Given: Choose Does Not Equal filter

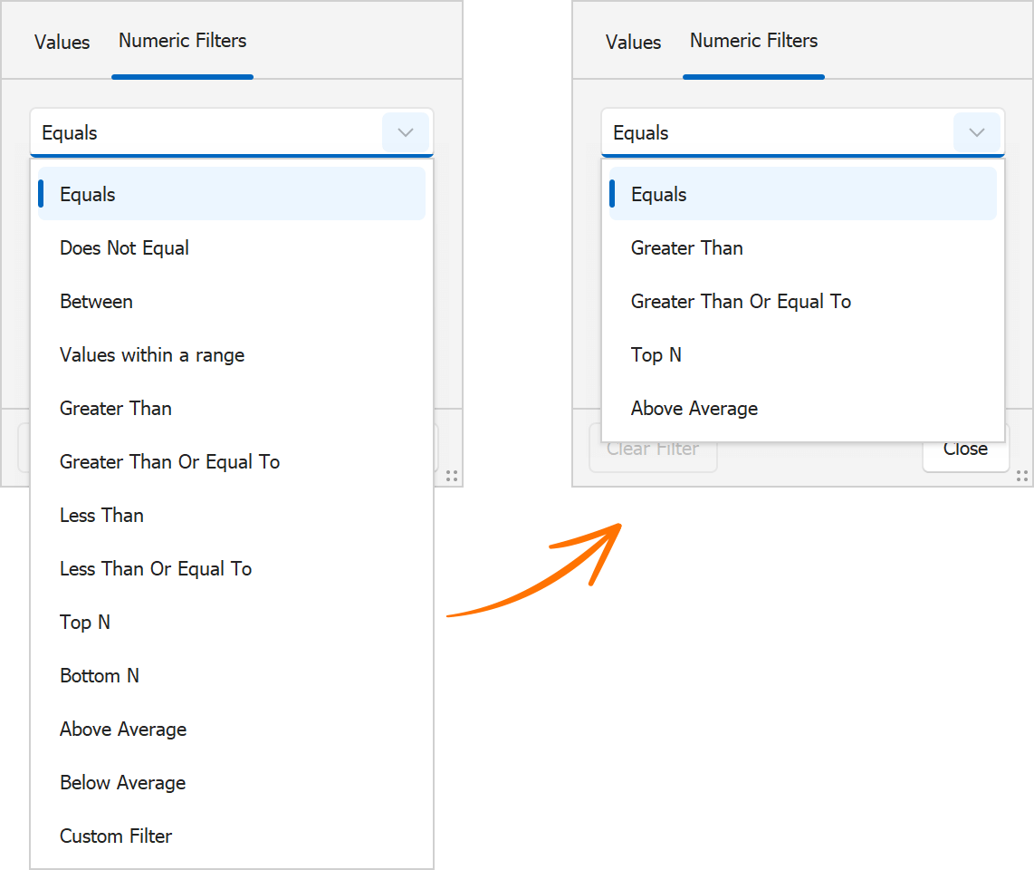Looking at the screenshot, I should click(x=232, y=247).
